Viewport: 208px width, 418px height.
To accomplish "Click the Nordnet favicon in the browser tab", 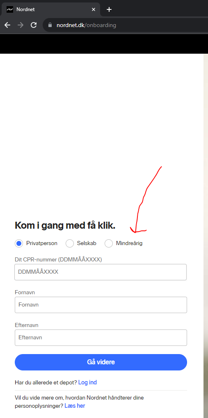I will tap(10, 9).
